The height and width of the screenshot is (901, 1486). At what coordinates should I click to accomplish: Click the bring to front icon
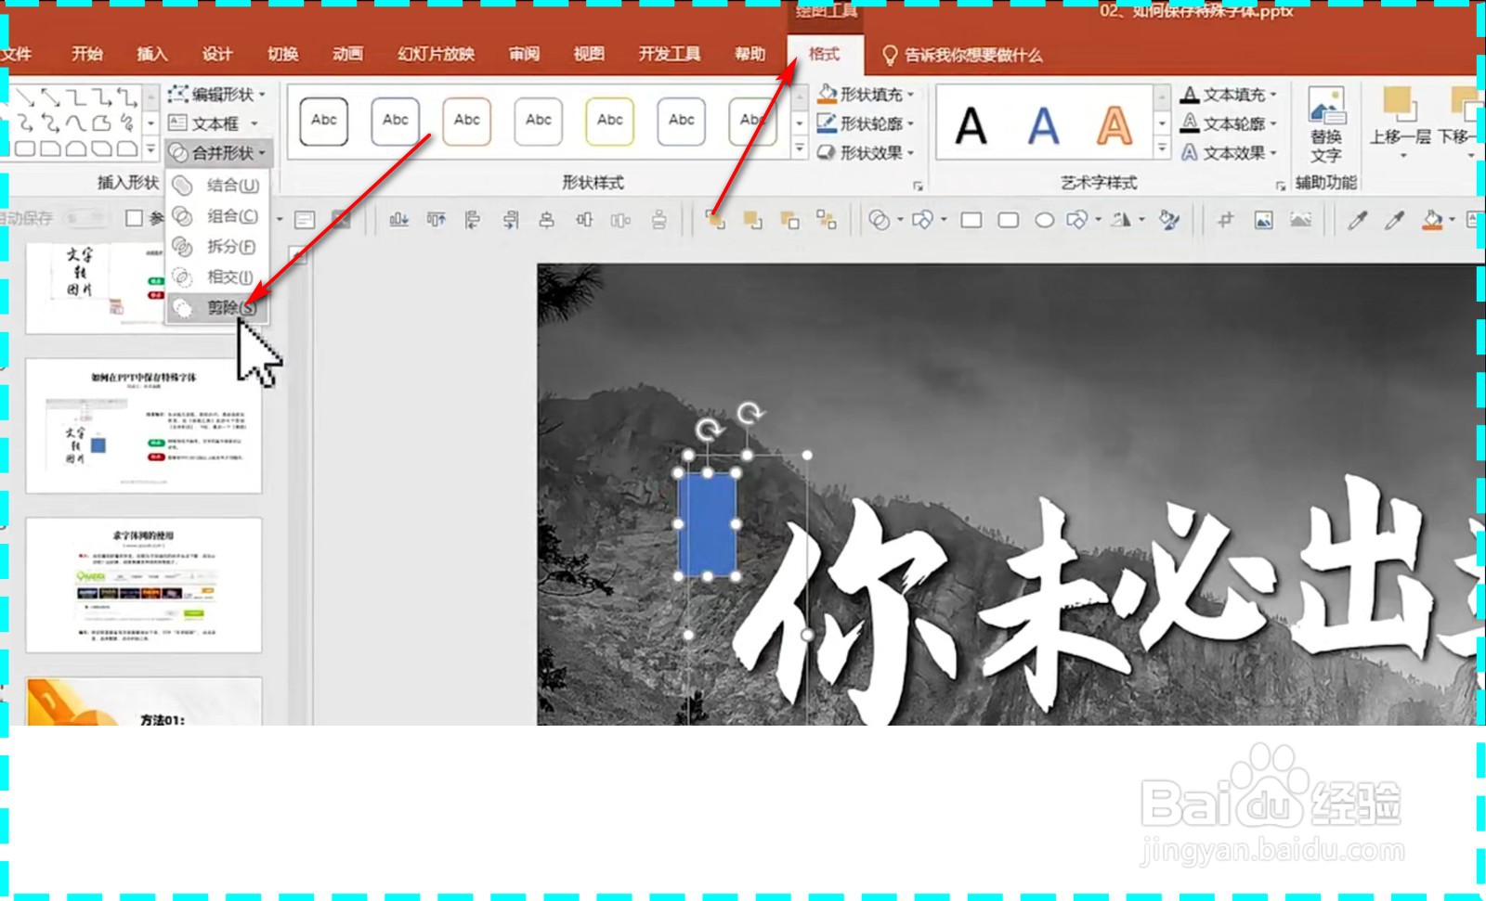point(715,220)
